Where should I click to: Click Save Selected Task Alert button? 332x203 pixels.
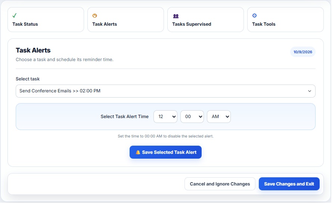[x=165, y=152]
